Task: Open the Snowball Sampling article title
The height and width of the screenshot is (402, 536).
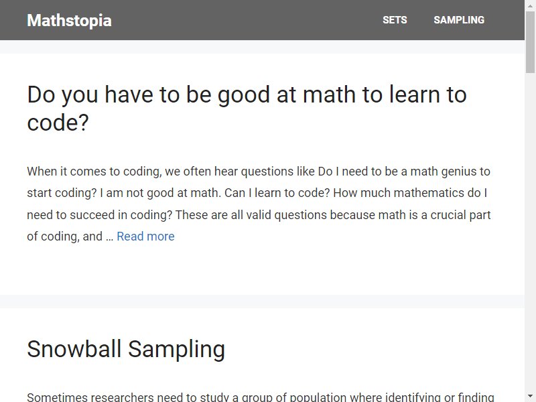Action: click(x=126, y=349)
